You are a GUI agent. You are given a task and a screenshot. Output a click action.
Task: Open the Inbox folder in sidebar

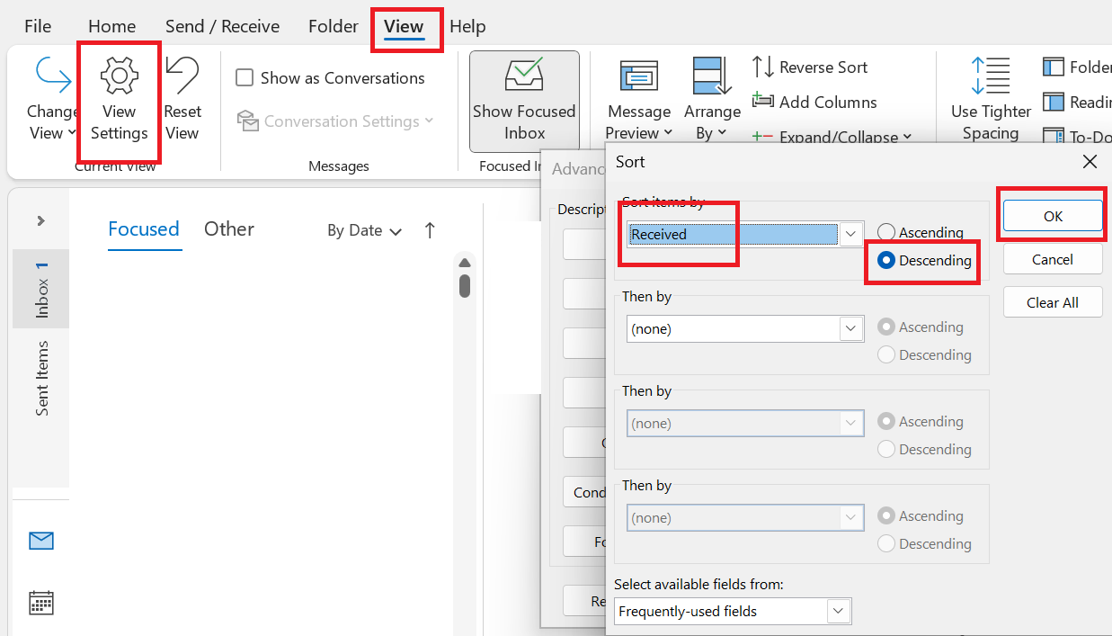tap(41, 289)
